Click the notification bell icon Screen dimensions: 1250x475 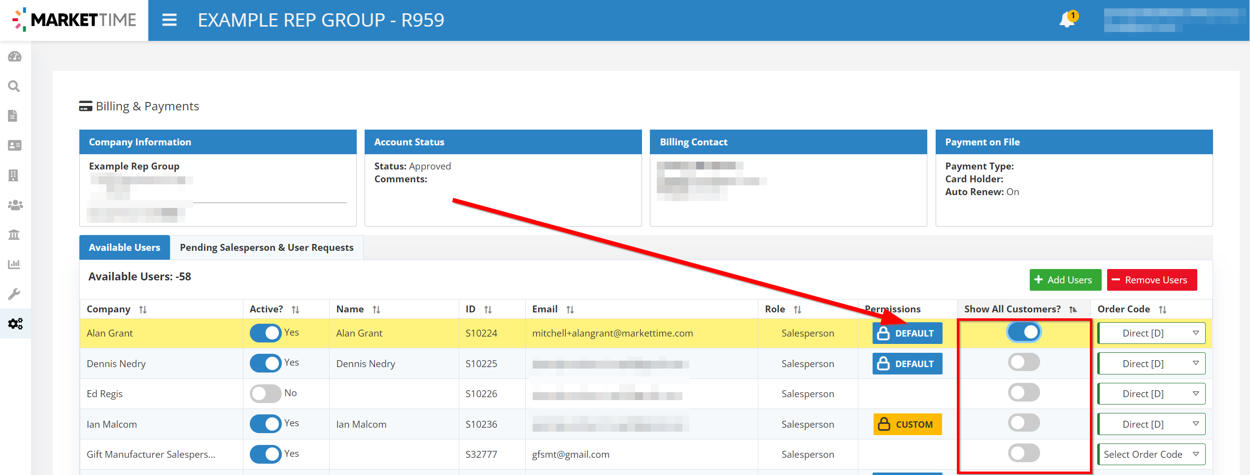tap(1067, 20)
